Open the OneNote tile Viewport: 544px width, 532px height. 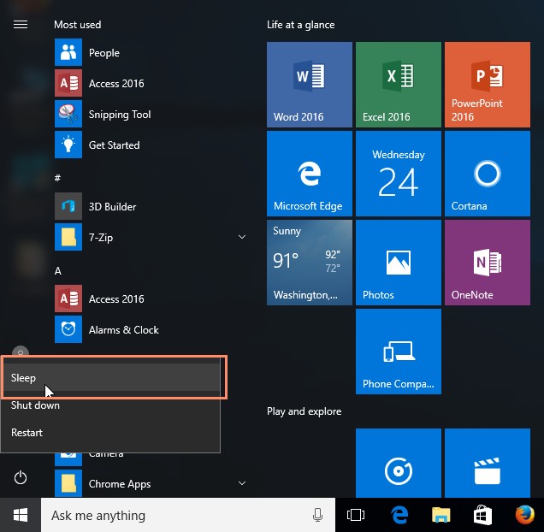click(488, 263)
